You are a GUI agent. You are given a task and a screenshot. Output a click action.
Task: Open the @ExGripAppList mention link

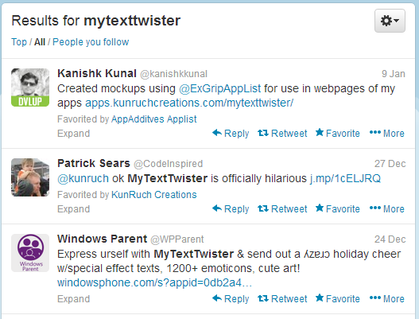[x=219, y=88]
